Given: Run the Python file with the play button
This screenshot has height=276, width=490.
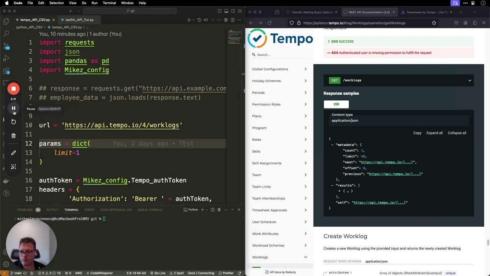Looking at the screenshot, I should point(189,20).
